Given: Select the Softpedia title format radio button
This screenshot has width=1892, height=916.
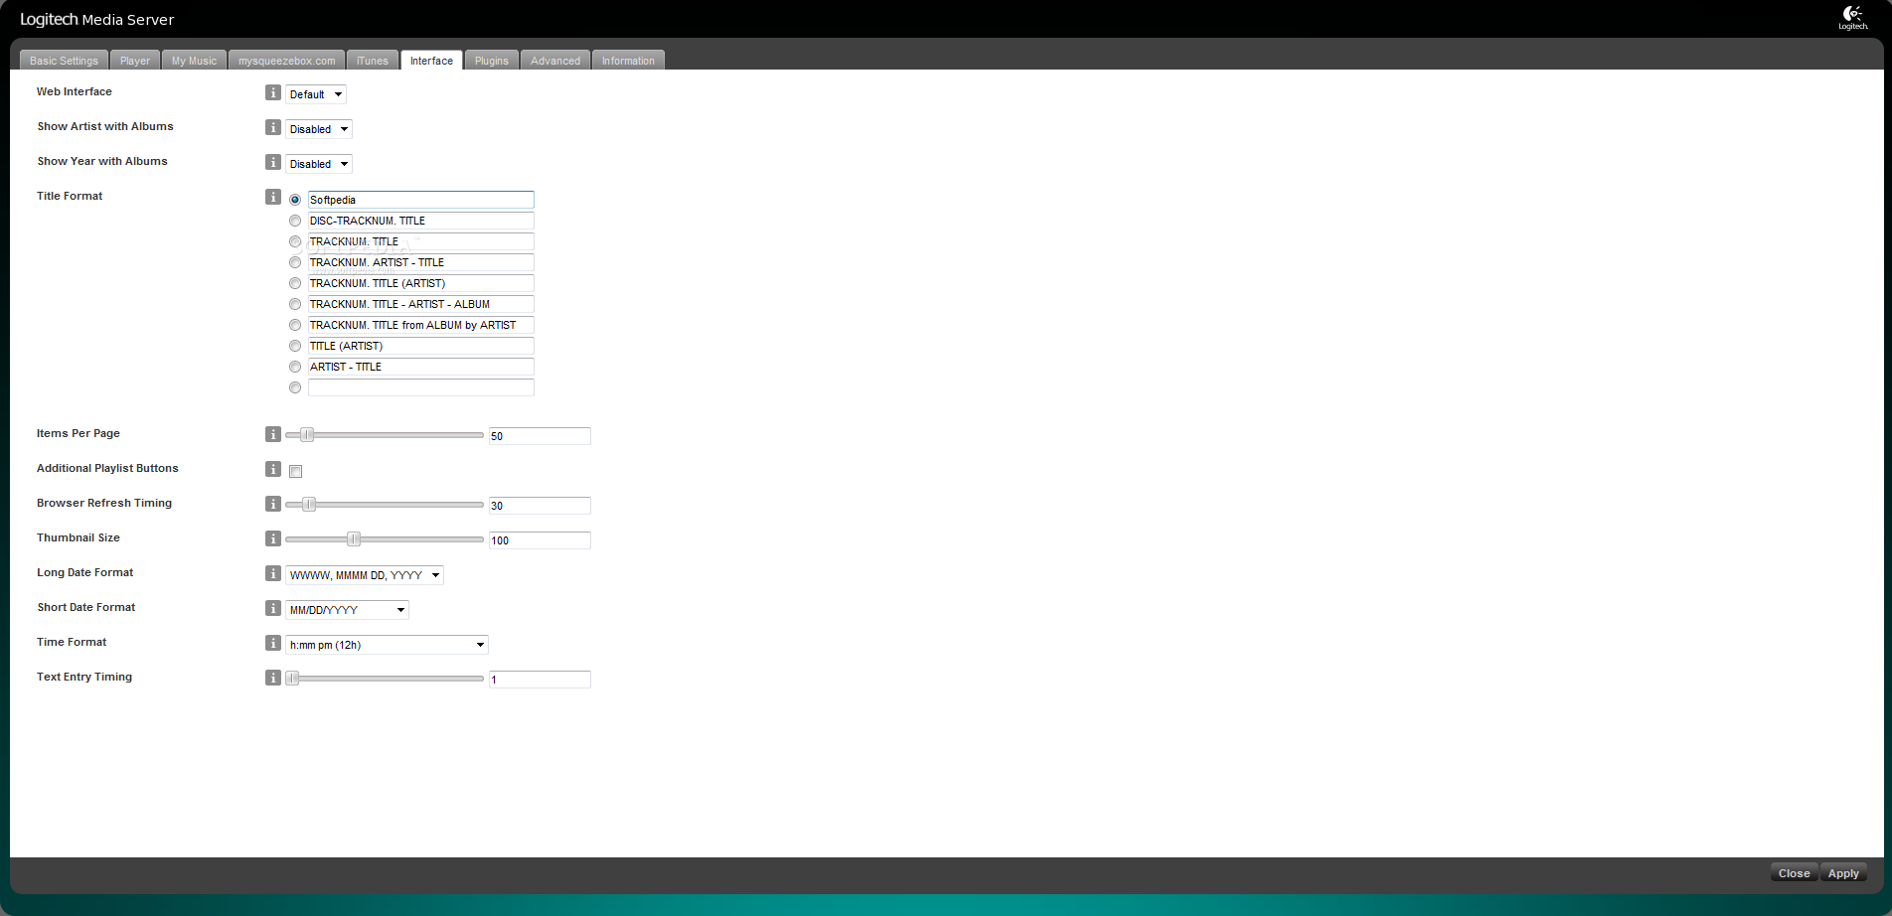Looking at the screenshot, I should [x=295, y=200].
